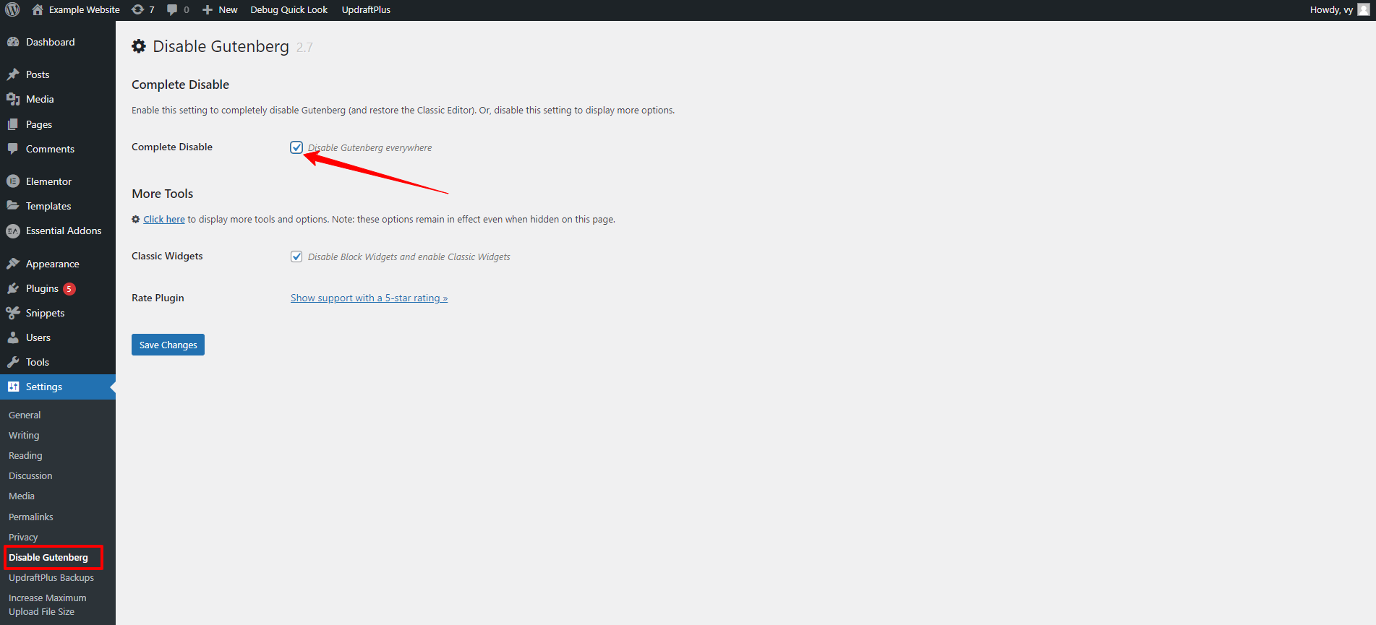Click the Snippets scissors icon
Image resolution: width=1376 pixels, height=625 pixels.
(13, 313)
